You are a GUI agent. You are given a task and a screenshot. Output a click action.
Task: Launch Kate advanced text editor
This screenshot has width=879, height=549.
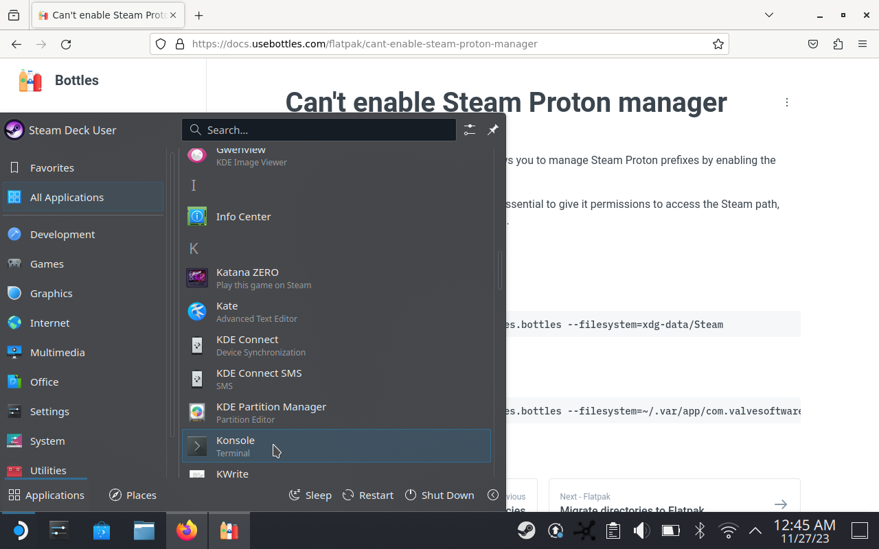point(336,312)
